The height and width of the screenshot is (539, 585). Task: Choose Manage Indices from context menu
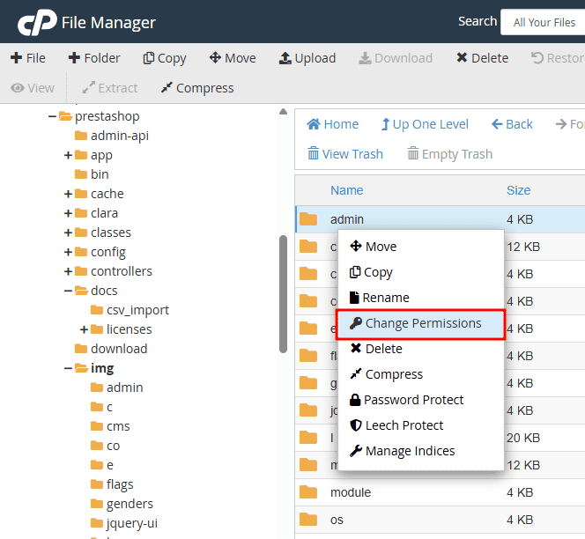(420, 451)
